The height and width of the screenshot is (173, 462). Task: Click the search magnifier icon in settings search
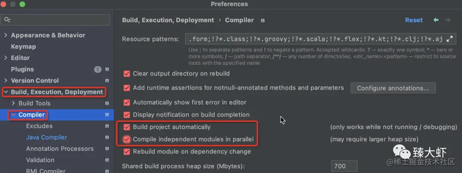coord(7,20)
